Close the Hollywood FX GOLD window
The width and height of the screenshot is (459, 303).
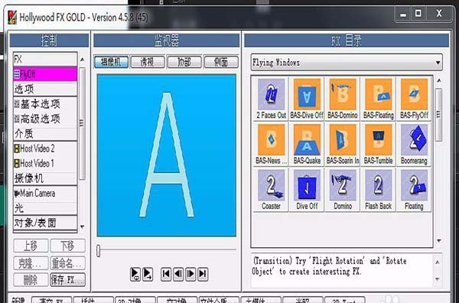(x=438, y=14)
